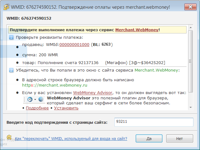
Task: Click the WebMoney Advisor toolbar icon
Action: pos(30,99)
